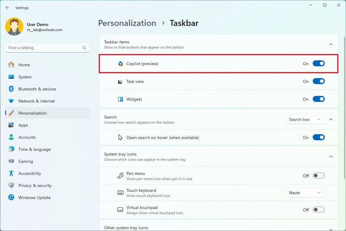
Task: Click the Personalization breadcrumb link
Action: tap(127, 23)
